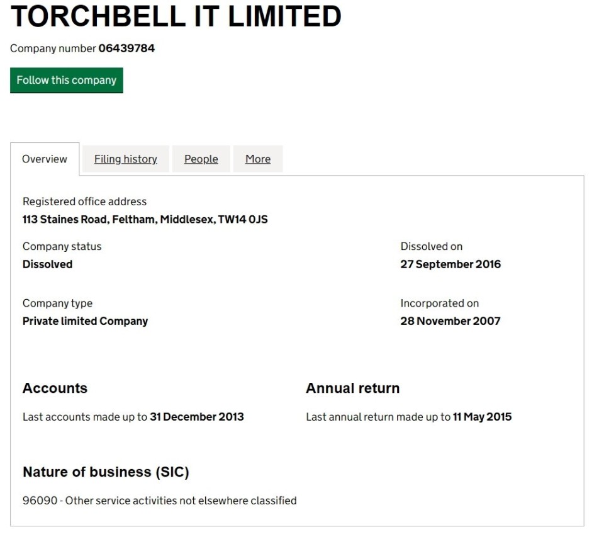Click the Dissolved company status value
The height and width of the screenshot is (539, 604).
[x=47, y=264]
